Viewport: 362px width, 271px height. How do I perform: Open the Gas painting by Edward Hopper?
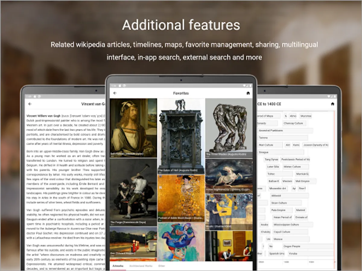pyautogui.click(x=133, y=244)
